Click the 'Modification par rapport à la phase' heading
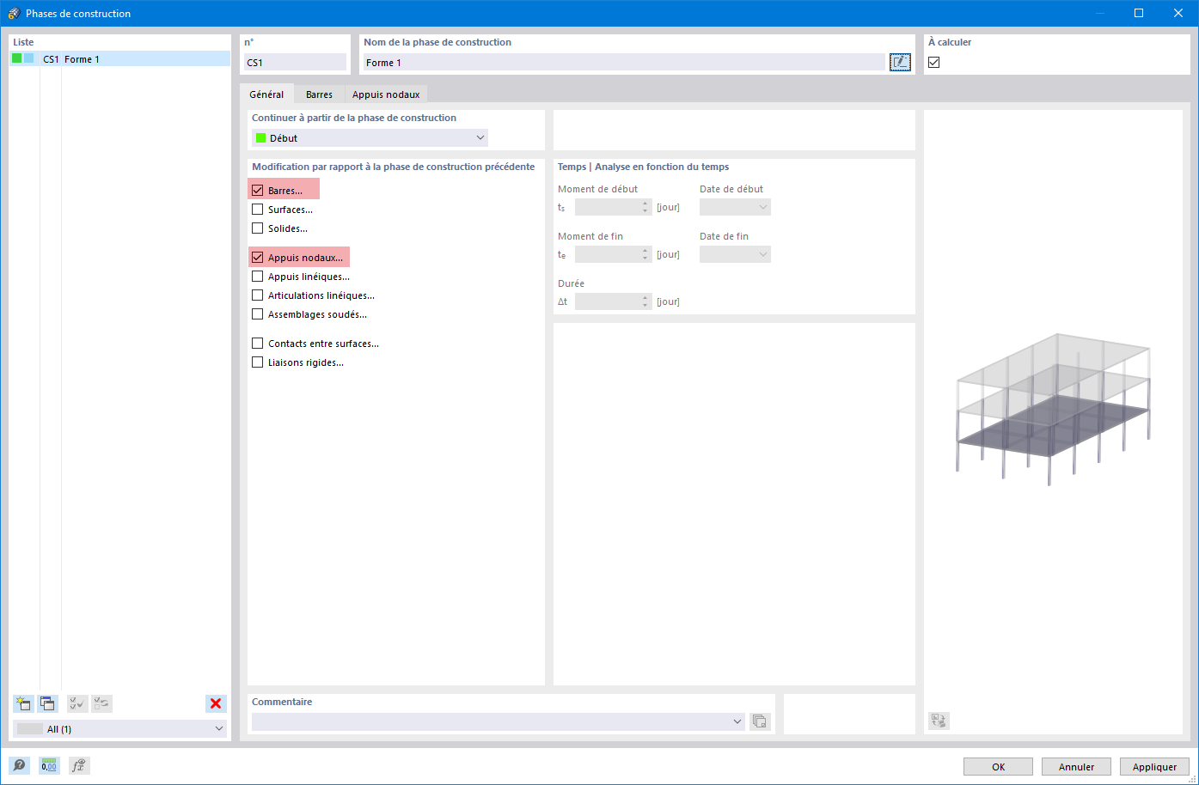This screenshot has height=785, width=1199. click(x=393, y=167)
